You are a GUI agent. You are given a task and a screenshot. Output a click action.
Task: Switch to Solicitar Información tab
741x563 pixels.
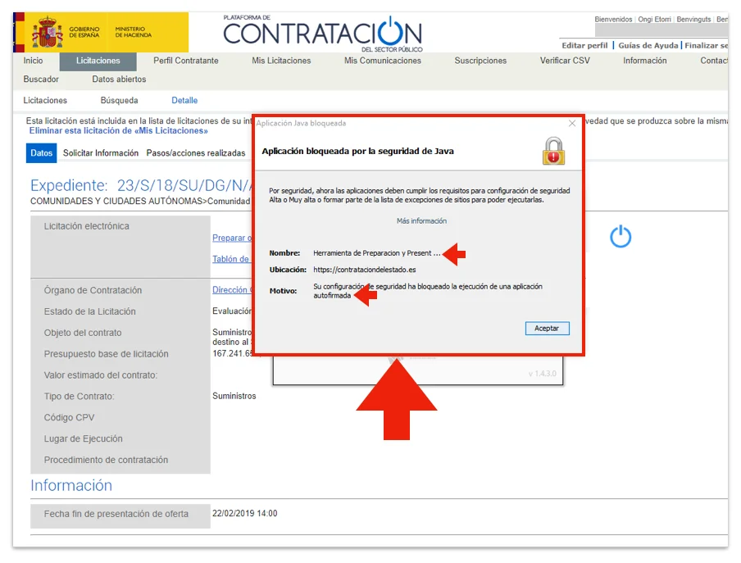point(101,153)
